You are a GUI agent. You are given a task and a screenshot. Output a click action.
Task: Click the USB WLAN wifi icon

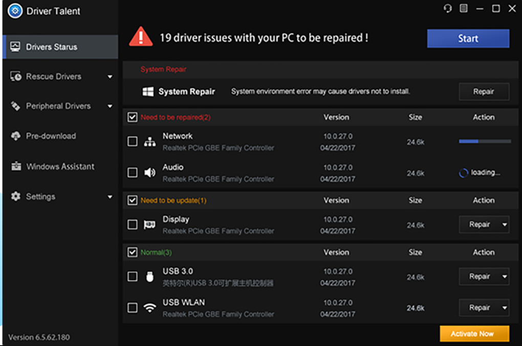coord(149,308)
